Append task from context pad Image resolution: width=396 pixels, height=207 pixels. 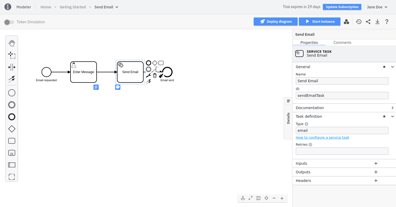point(161,63)
